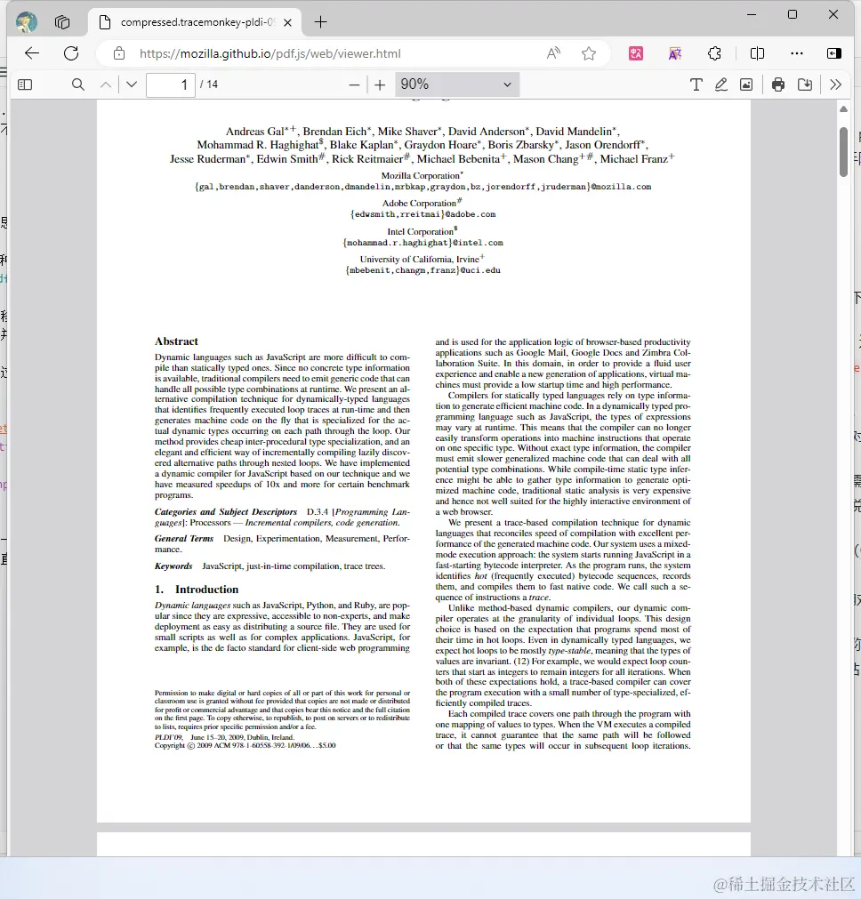This screenshot has width=861, height=899.
Task: Toggle the PDF sidebar
Action: (x=25, y=84)
